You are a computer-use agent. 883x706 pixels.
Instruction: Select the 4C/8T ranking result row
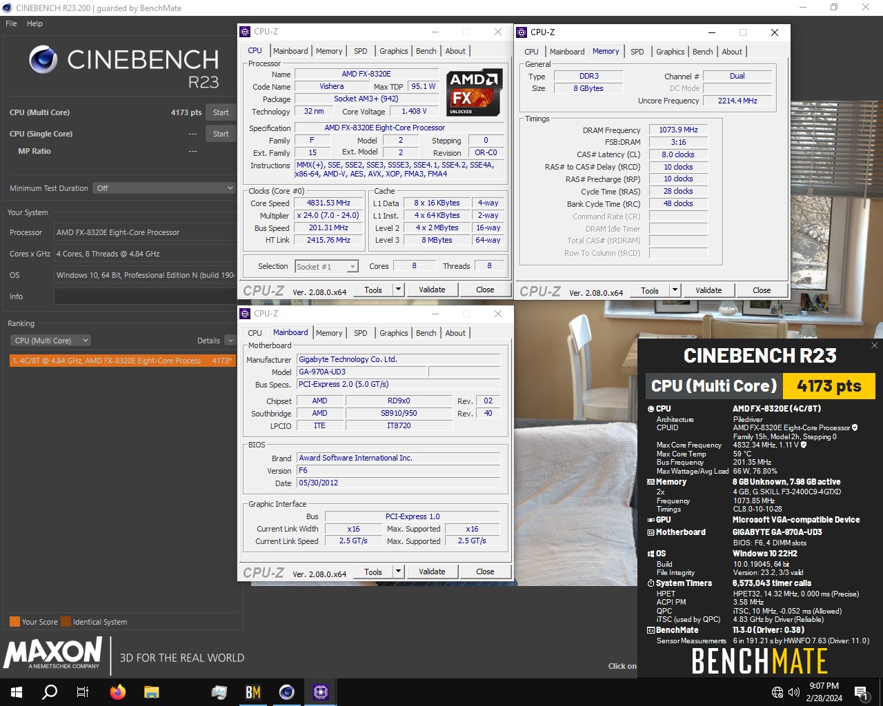click(123, 361)
